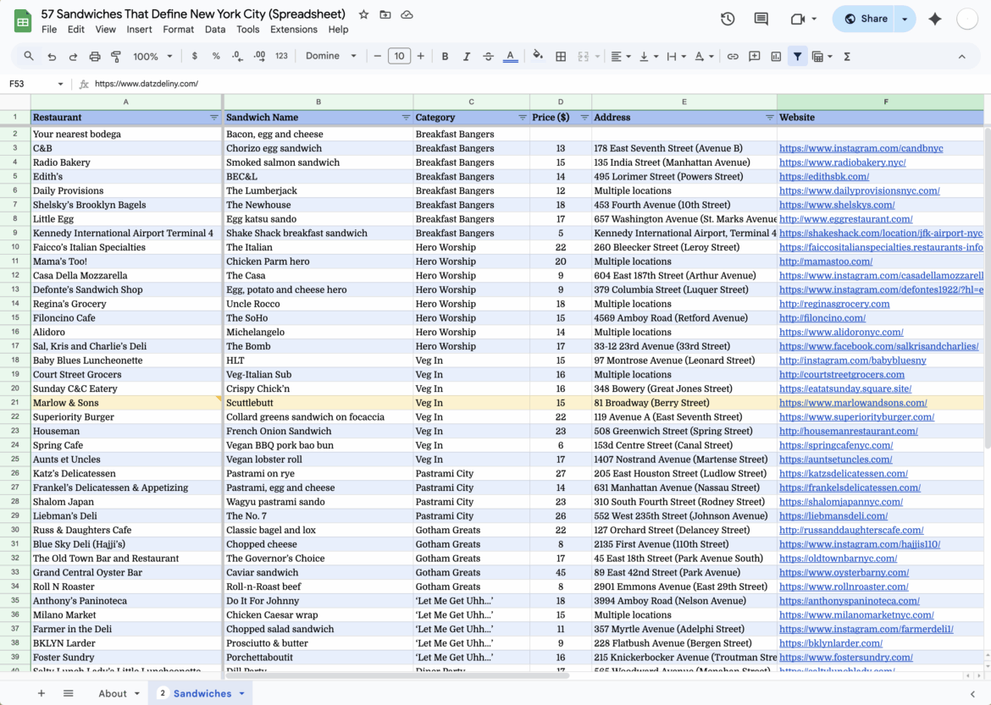Click the Functions (sigma) icon

(x=847, y=56)
